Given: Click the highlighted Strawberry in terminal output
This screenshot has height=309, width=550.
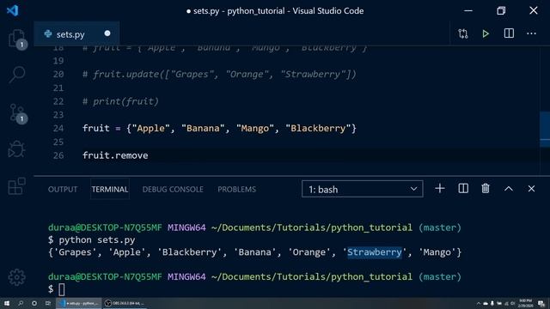Looking at the screenshot, I should coord(375,252).
